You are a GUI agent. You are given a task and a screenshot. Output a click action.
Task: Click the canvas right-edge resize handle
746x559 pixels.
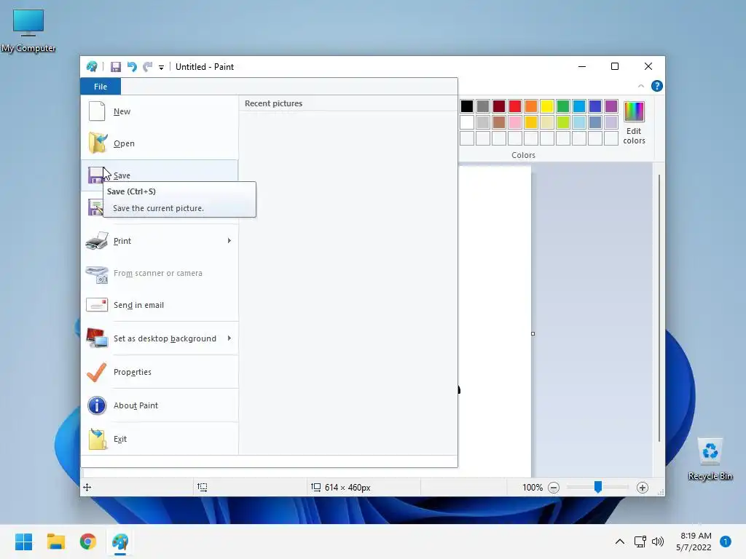pos(533,333)
